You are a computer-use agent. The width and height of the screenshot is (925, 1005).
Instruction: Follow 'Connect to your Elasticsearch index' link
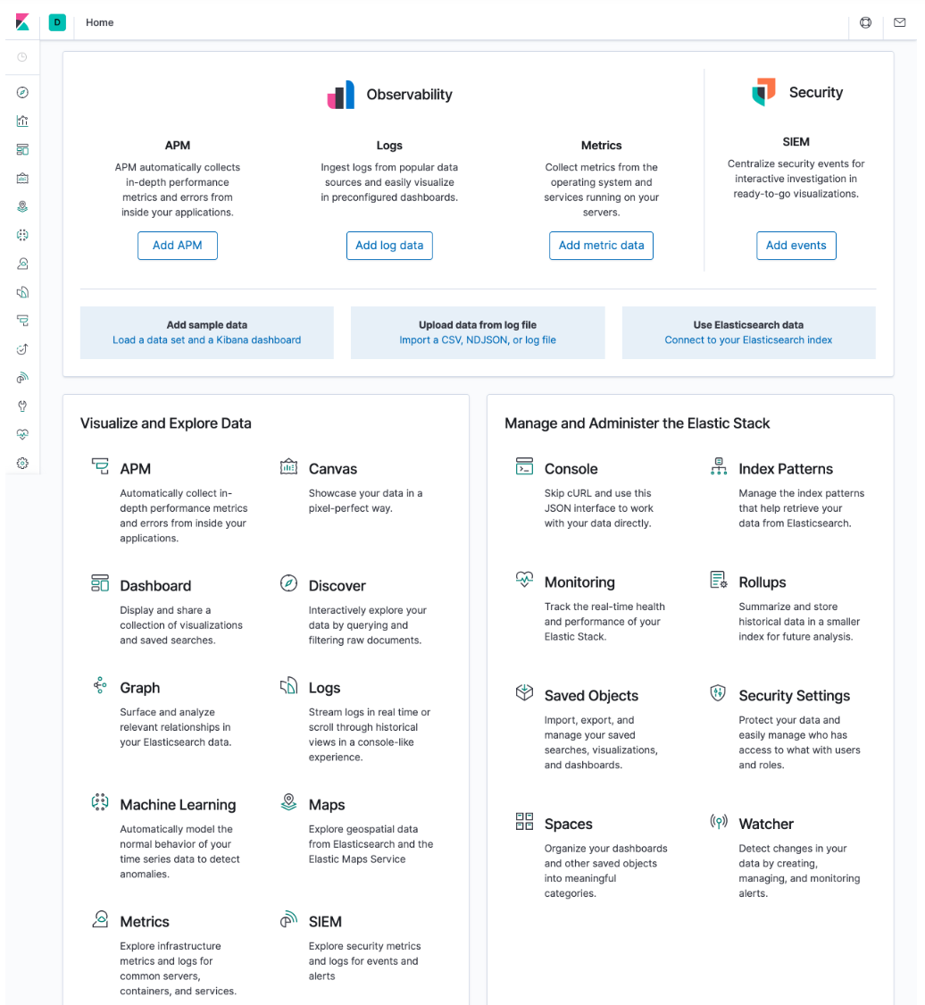[x=748, y=339]
